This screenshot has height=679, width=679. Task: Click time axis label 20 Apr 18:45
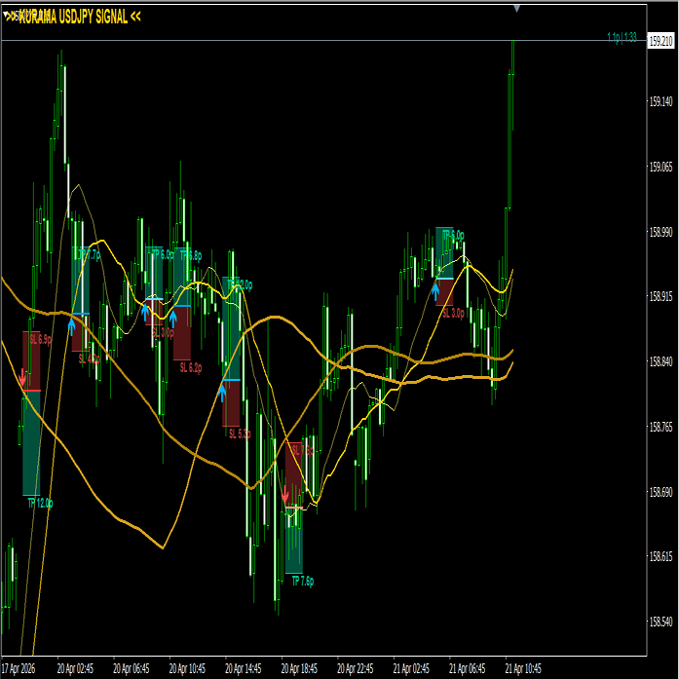coord(299,668)
